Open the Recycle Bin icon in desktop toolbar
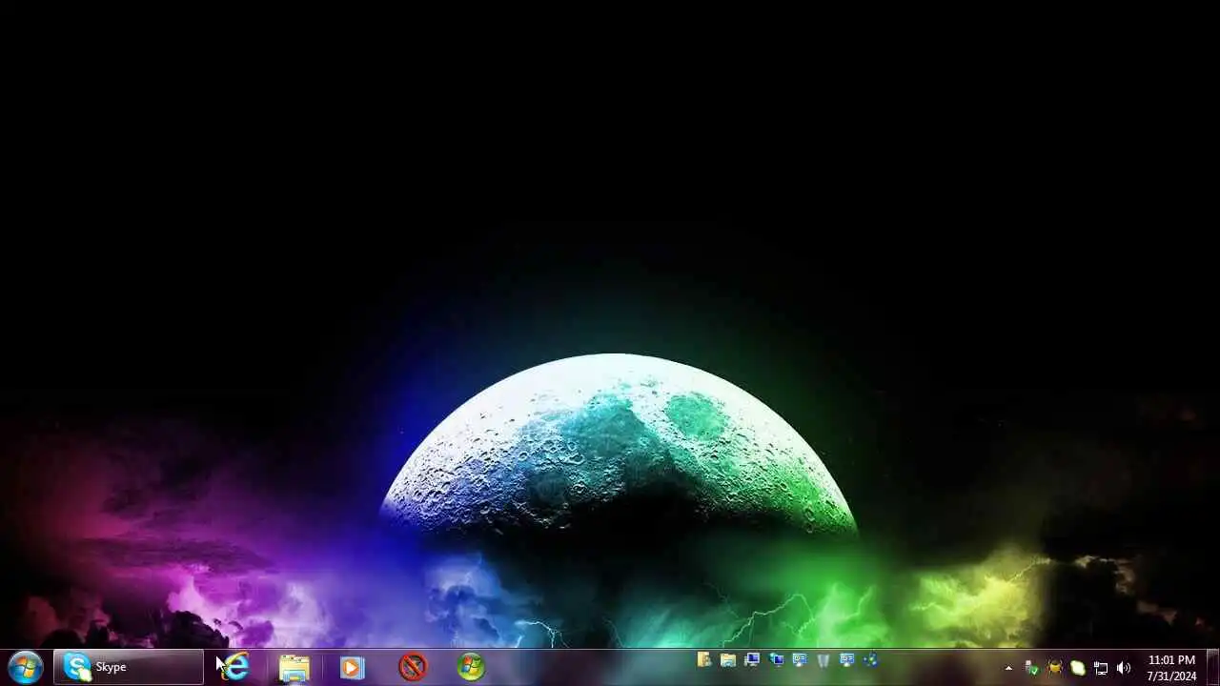1220x686 pixels. coord(823,659)
